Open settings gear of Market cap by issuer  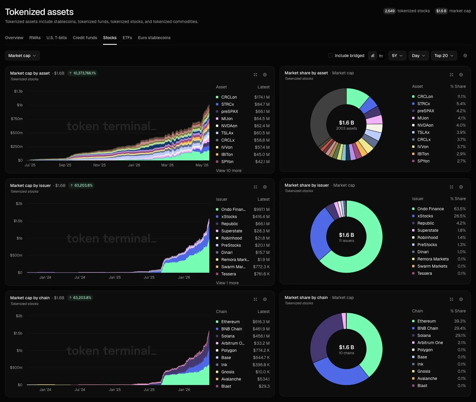[x=265, y=187]
